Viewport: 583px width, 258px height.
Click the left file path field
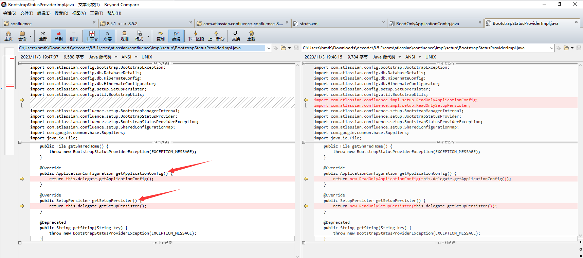142,48
